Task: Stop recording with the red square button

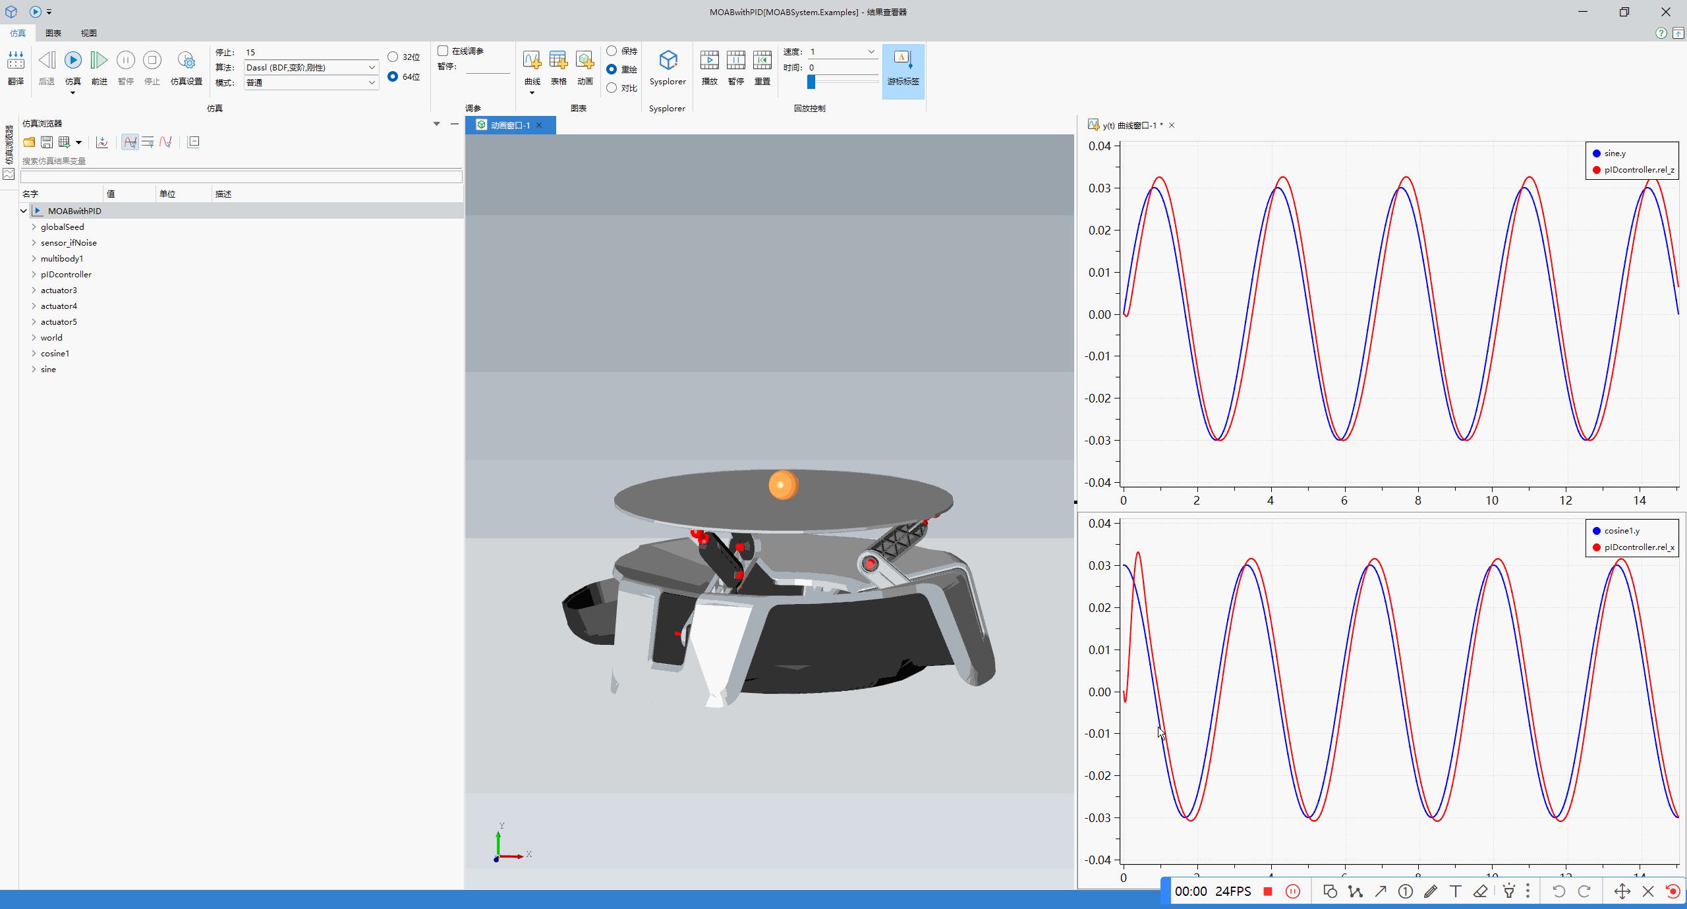Action: pyautogui.click(x=1268, y=891)
